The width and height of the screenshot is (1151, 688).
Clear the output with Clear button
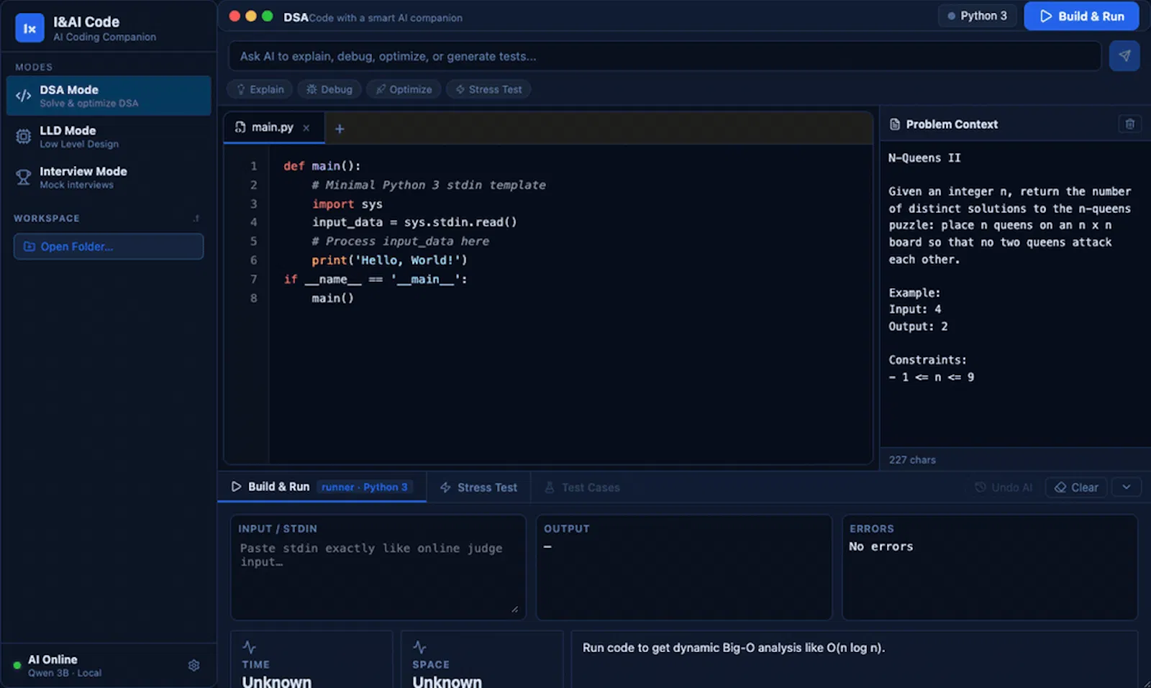(x=1076, y=487)
